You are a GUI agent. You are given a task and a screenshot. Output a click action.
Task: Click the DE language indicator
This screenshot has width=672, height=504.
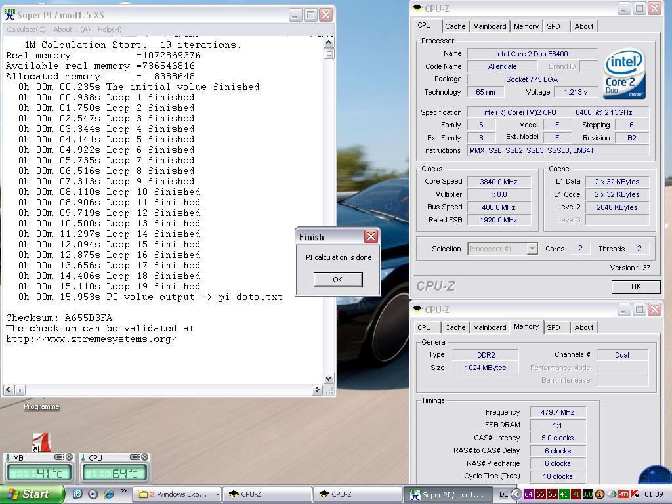coord(503,494)
